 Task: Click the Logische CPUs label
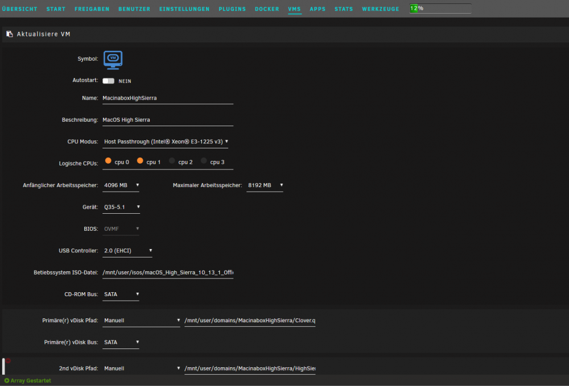click(x=79, y=164)
